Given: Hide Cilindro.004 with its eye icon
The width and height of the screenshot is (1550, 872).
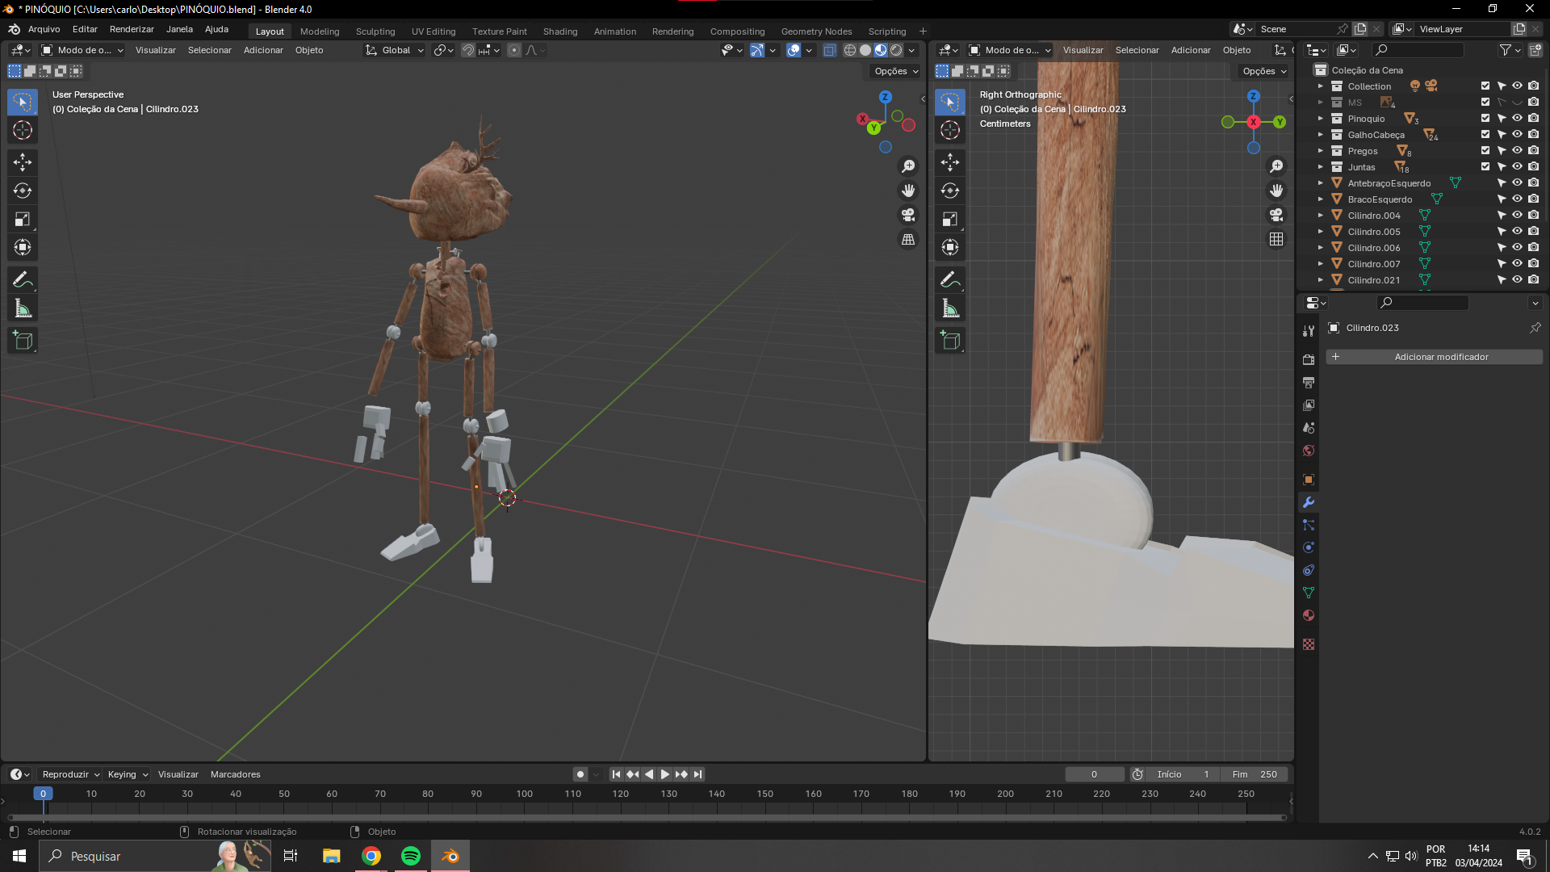Looking at the screenshot, I should point(1517,216).
